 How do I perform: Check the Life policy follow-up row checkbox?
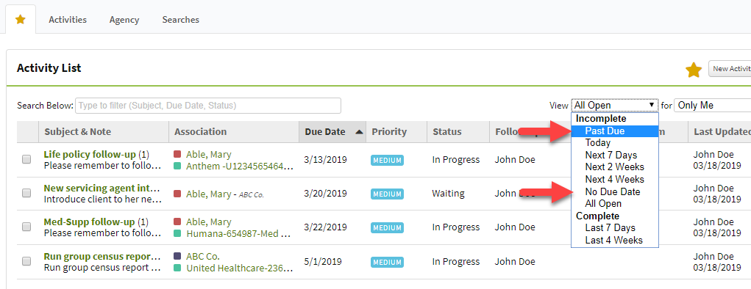[x=26, y=160]
